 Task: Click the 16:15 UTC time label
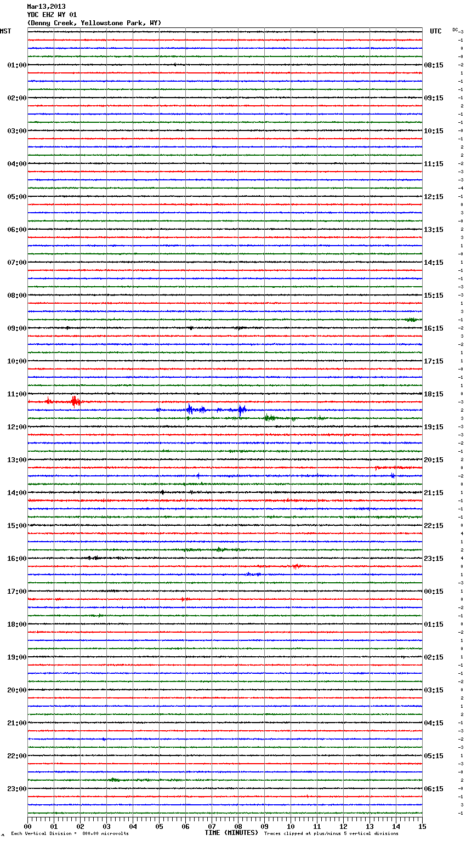tap(434, 328)
